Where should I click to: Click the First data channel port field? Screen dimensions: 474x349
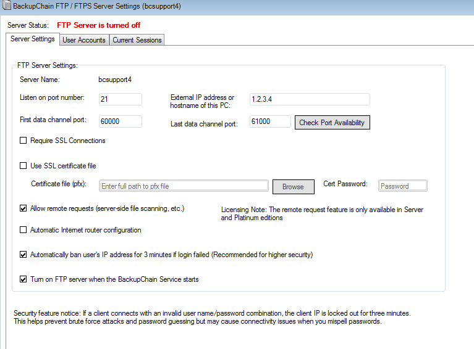pyautogui.click(x=121, y=121)
